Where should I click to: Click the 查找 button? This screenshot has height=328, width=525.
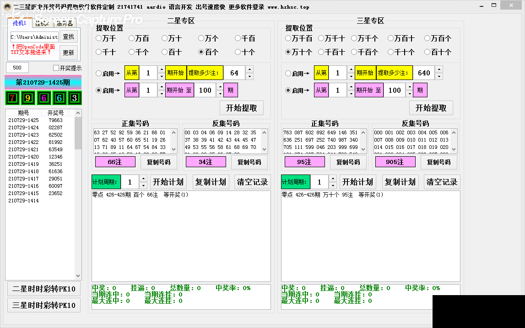click(x=69, y=37)
